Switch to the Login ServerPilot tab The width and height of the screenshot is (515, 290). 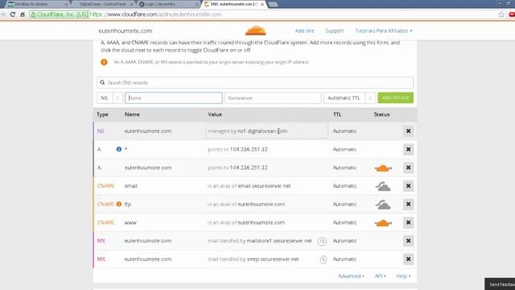coord(168,4)
